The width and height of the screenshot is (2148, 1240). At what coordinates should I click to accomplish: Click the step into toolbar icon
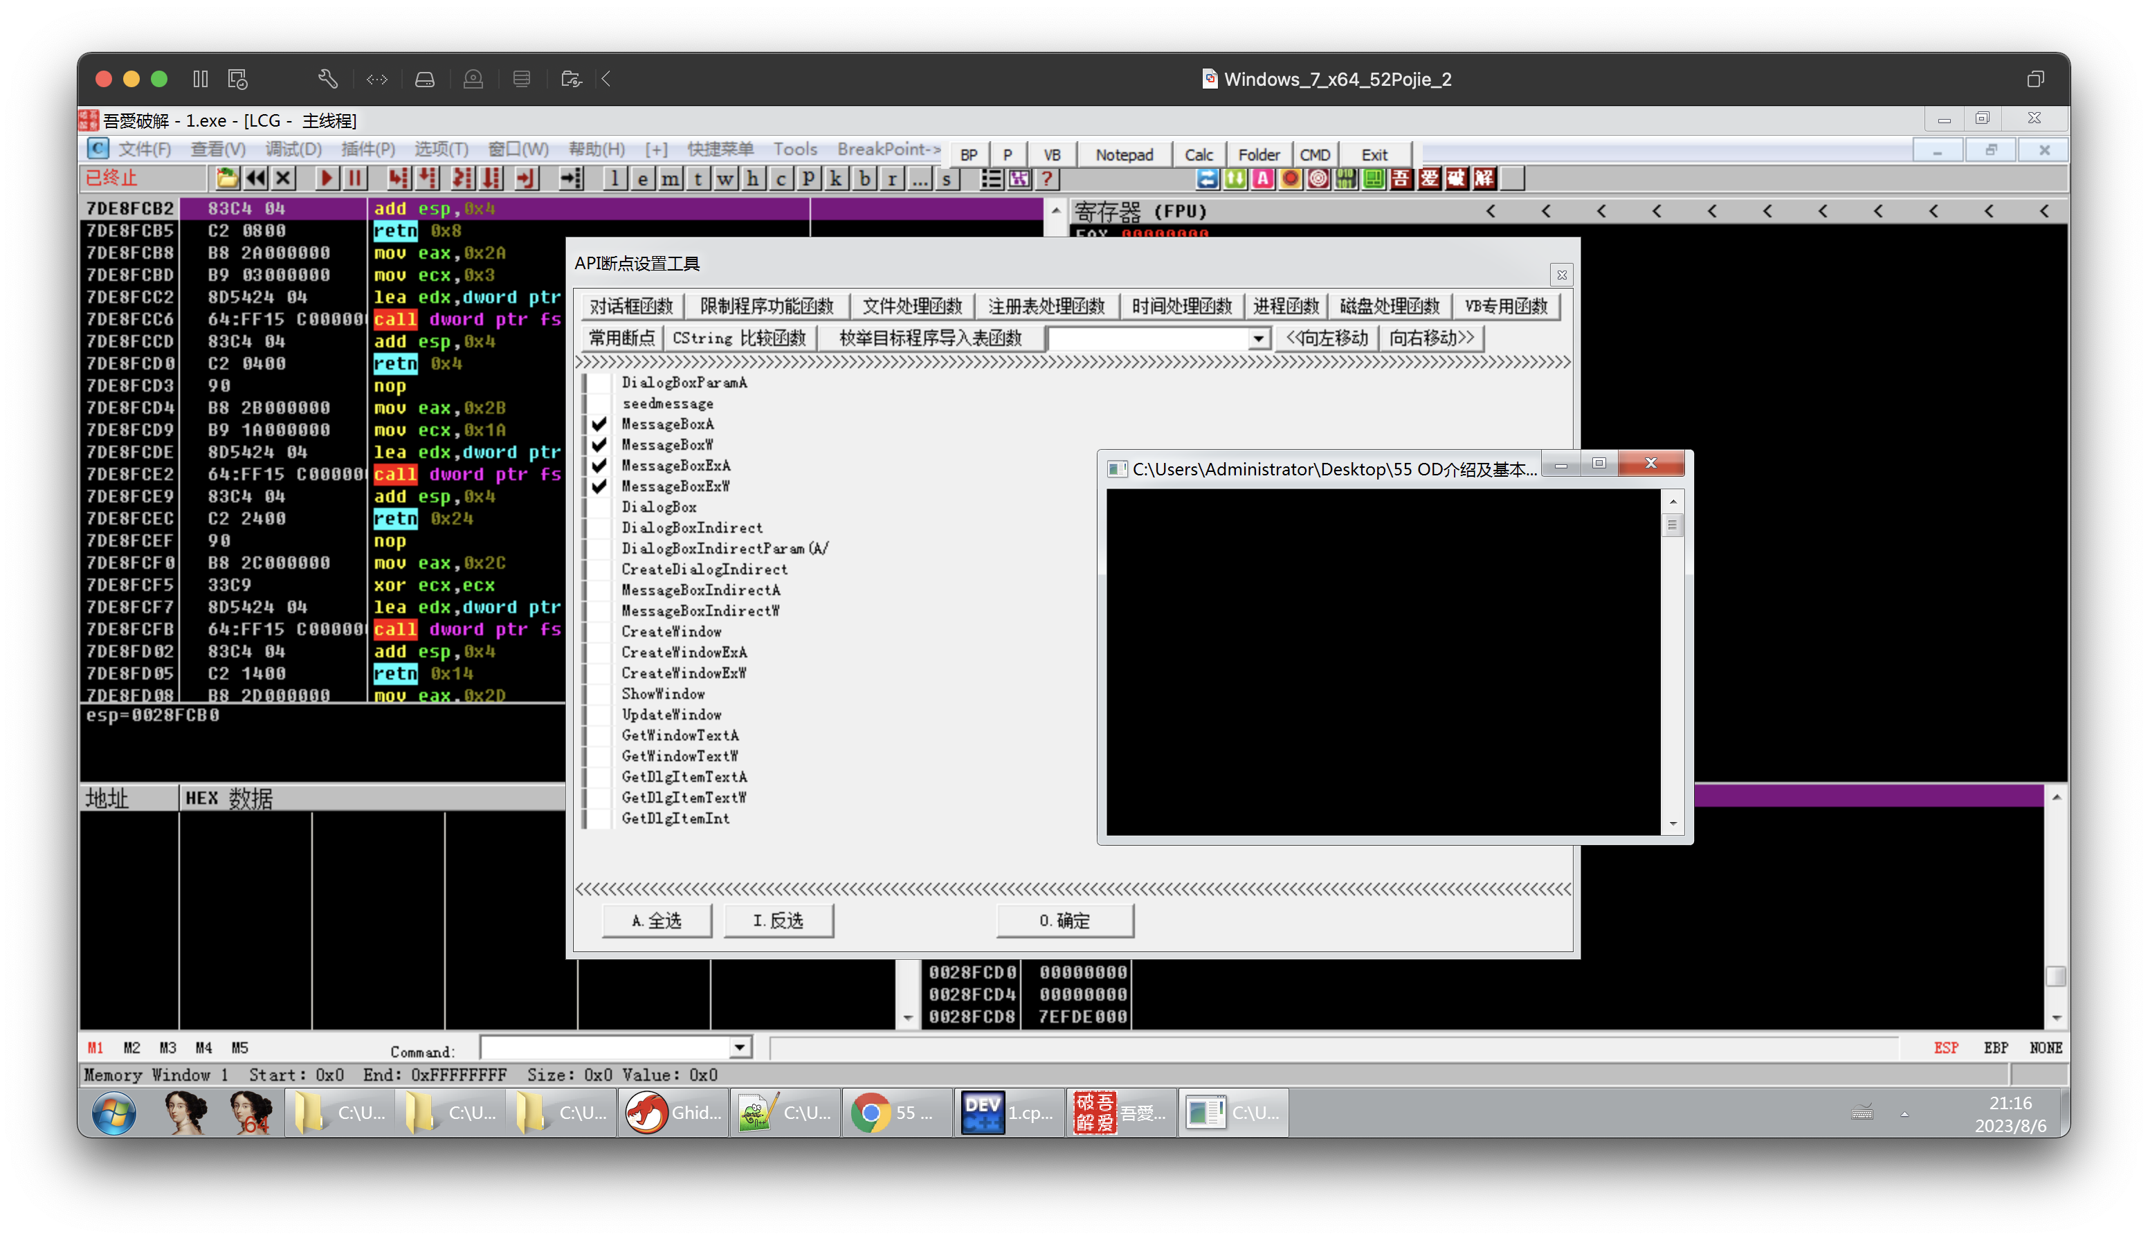tap(399, 179)
